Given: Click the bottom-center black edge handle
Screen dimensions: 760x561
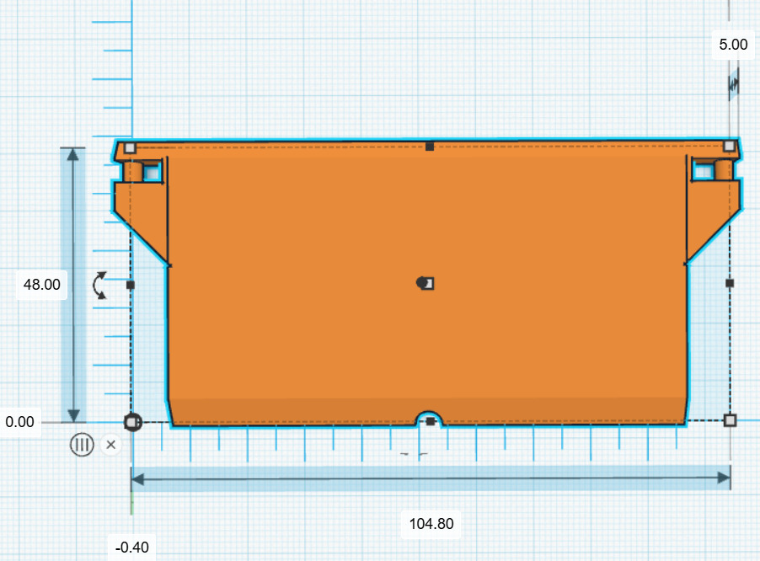Looking at the screenshot, I should pos(431,421).
